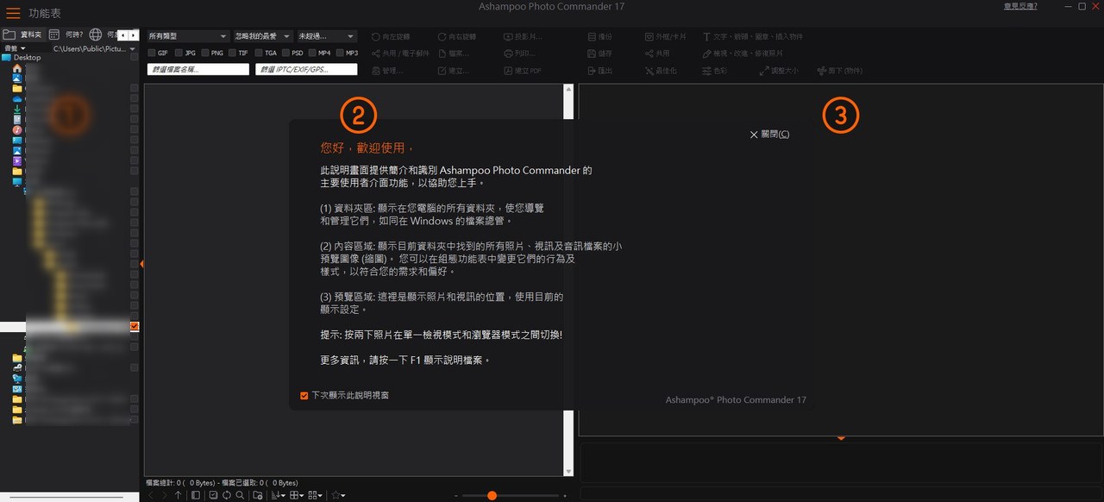Image resolution: width=1104 pixels, height=502 pixels.
Task: Toggle the MP4 filter checkbox
Action: tap(312, 53)
